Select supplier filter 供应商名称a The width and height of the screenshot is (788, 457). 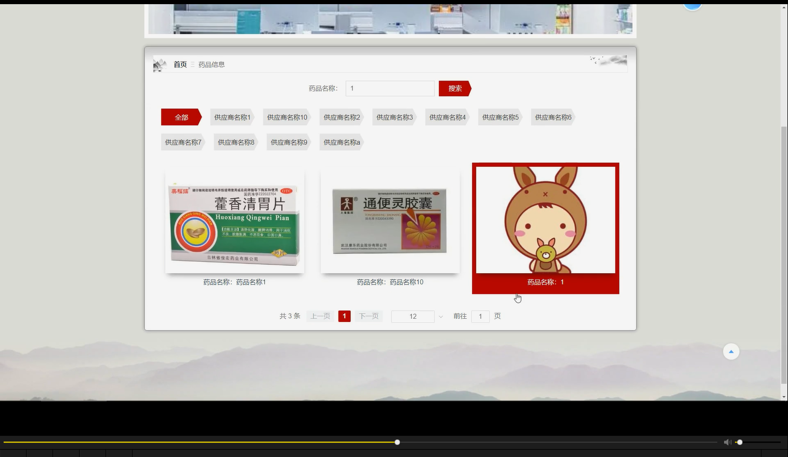click(340, 142)
